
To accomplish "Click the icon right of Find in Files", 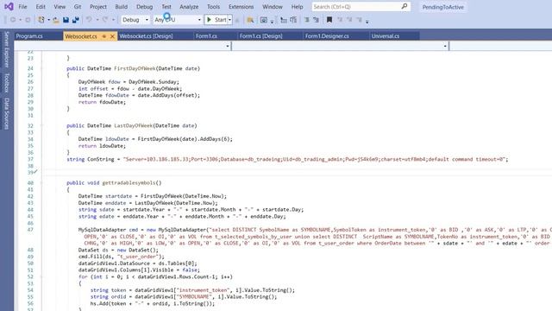I will [x=263, y=20].
